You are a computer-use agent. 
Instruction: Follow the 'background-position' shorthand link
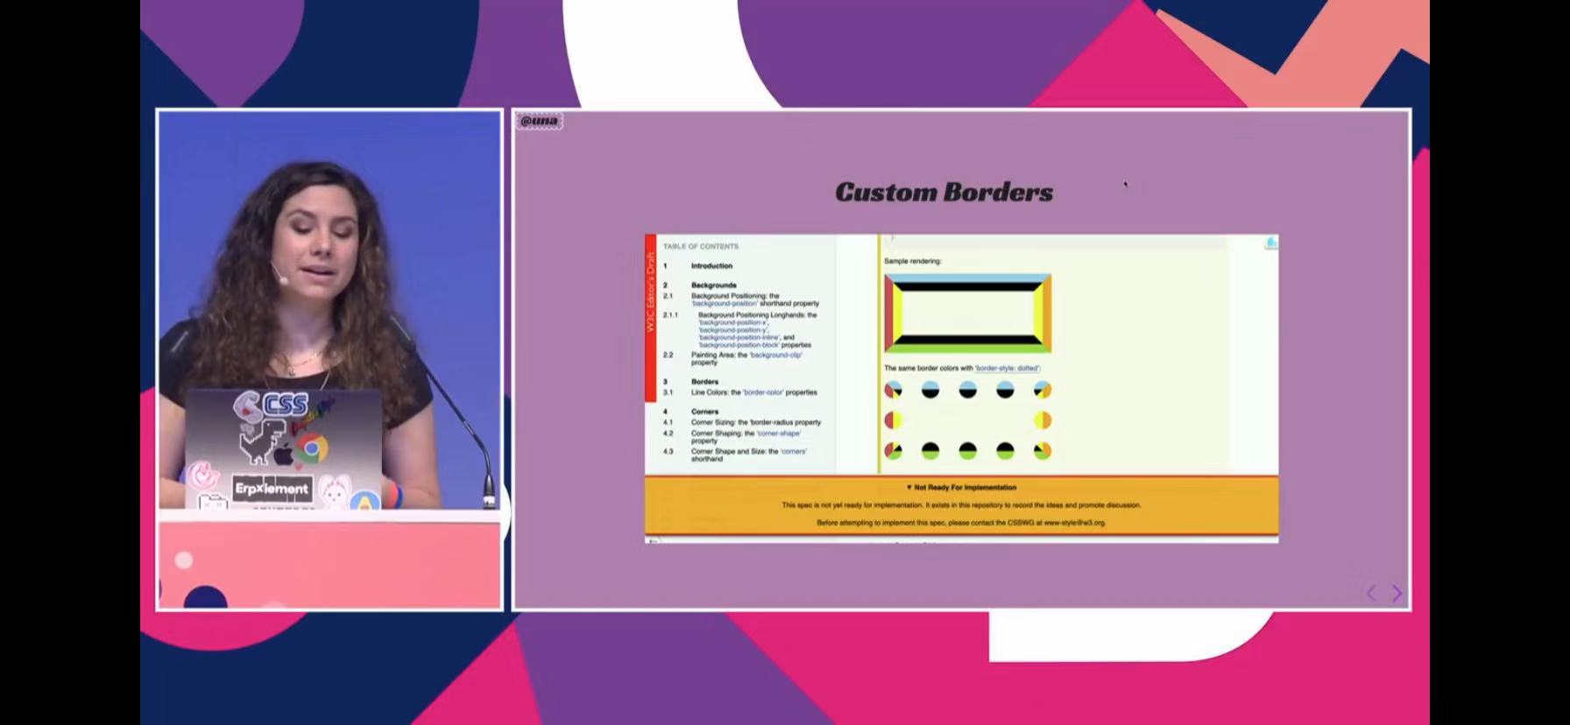(725, 303)
